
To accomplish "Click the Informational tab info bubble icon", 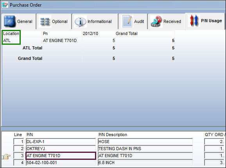I will point(81,22).
